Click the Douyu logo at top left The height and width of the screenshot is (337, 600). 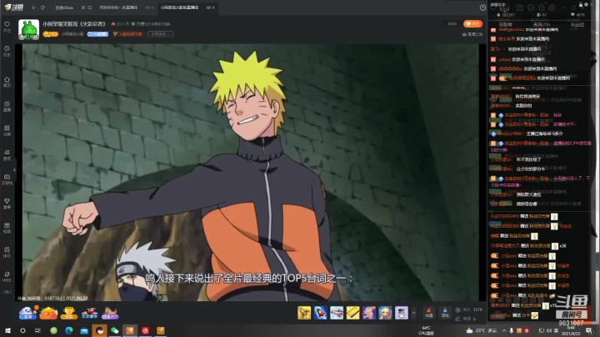point(14,8)
